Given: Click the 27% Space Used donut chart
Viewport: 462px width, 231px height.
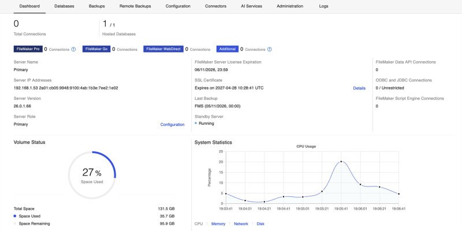Looking at the screenshot, I should (92, 175).
